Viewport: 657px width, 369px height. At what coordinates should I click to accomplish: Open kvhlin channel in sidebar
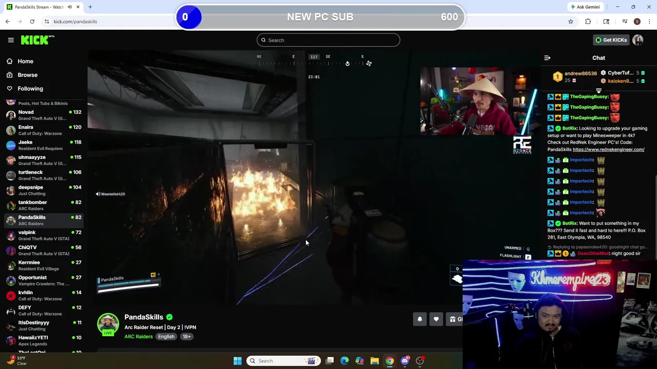click(x=44, y=295)
